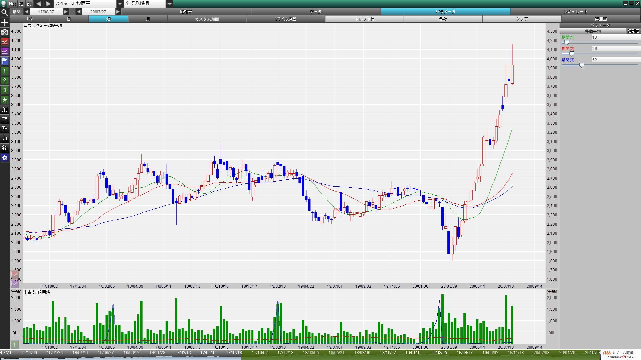Viewport: 641px width, 360px height.
Task: Click the magnifying glass search icon
Action: click(5, 13)
